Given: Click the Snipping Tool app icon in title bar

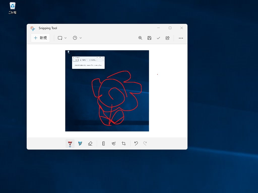Looking at the screenshot, I should (x=33, y=28).
